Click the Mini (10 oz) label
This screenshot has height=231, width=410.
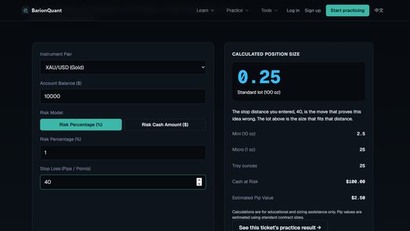[x=243, y=133]
